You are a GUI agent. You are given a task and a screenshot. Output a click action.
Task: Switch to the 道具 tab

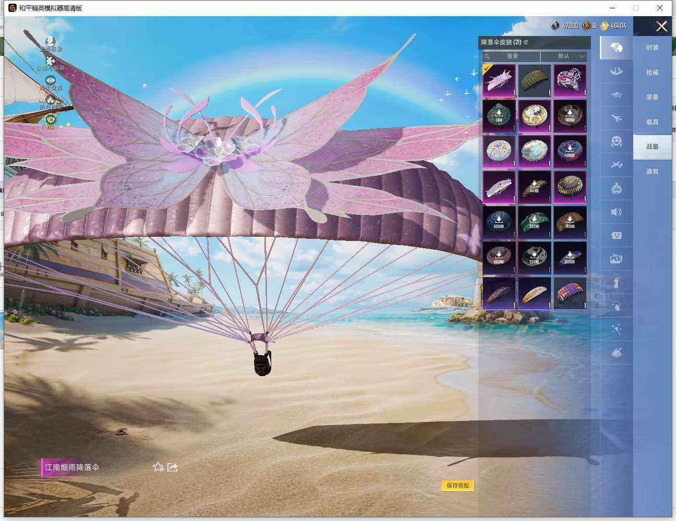(653, 172)
